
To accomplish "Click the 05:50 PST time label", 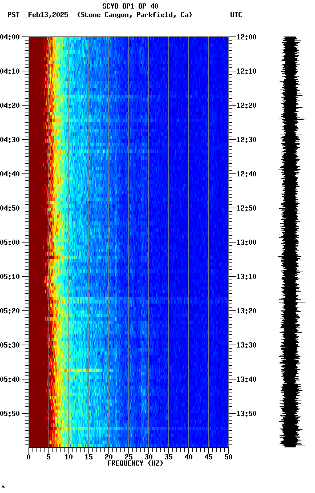I will pyautogui.click(x=10, y=414).
